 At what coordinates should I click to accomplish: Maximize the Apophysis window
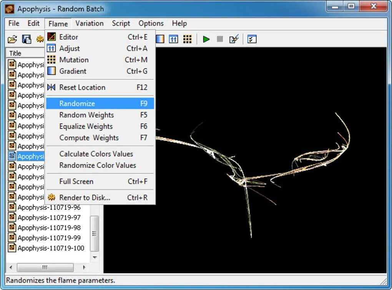tap(351, 7)
